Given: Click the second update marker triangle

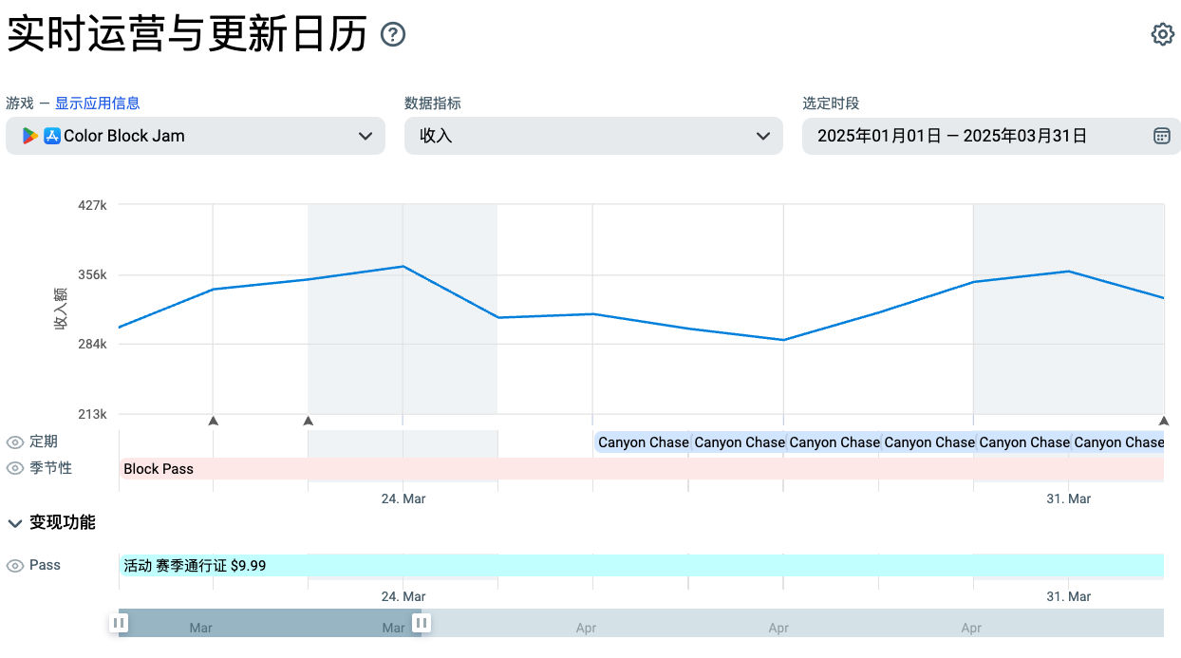Looking at the screenshot, I should 308,421.
